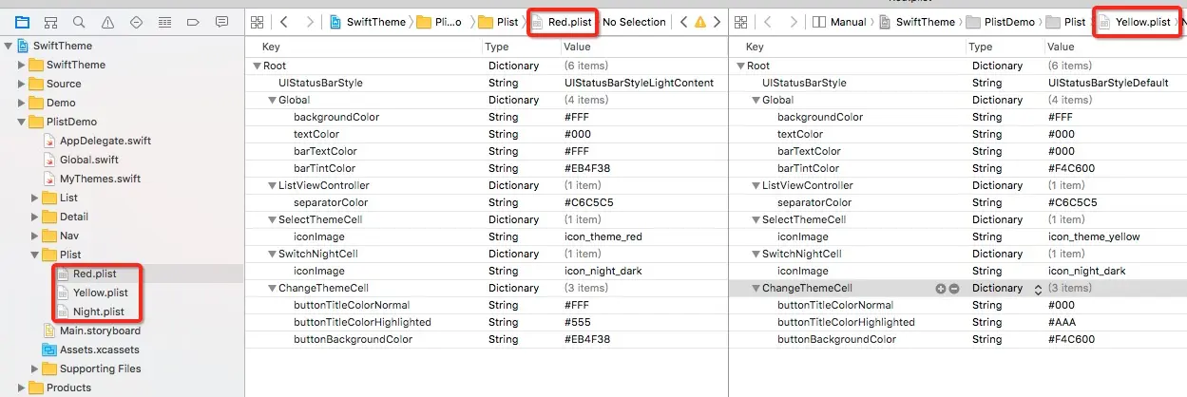Open the Test navigator diamond icon

click(136, 22)
